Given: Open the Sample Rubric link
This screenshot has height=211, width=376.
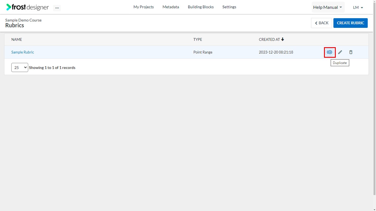Looking at the screenshot, I should tap(23, 52).
